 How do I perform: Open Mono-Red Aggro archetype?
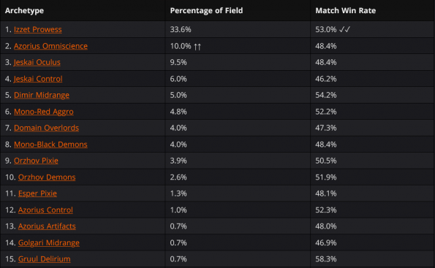(x=44, y=112)
